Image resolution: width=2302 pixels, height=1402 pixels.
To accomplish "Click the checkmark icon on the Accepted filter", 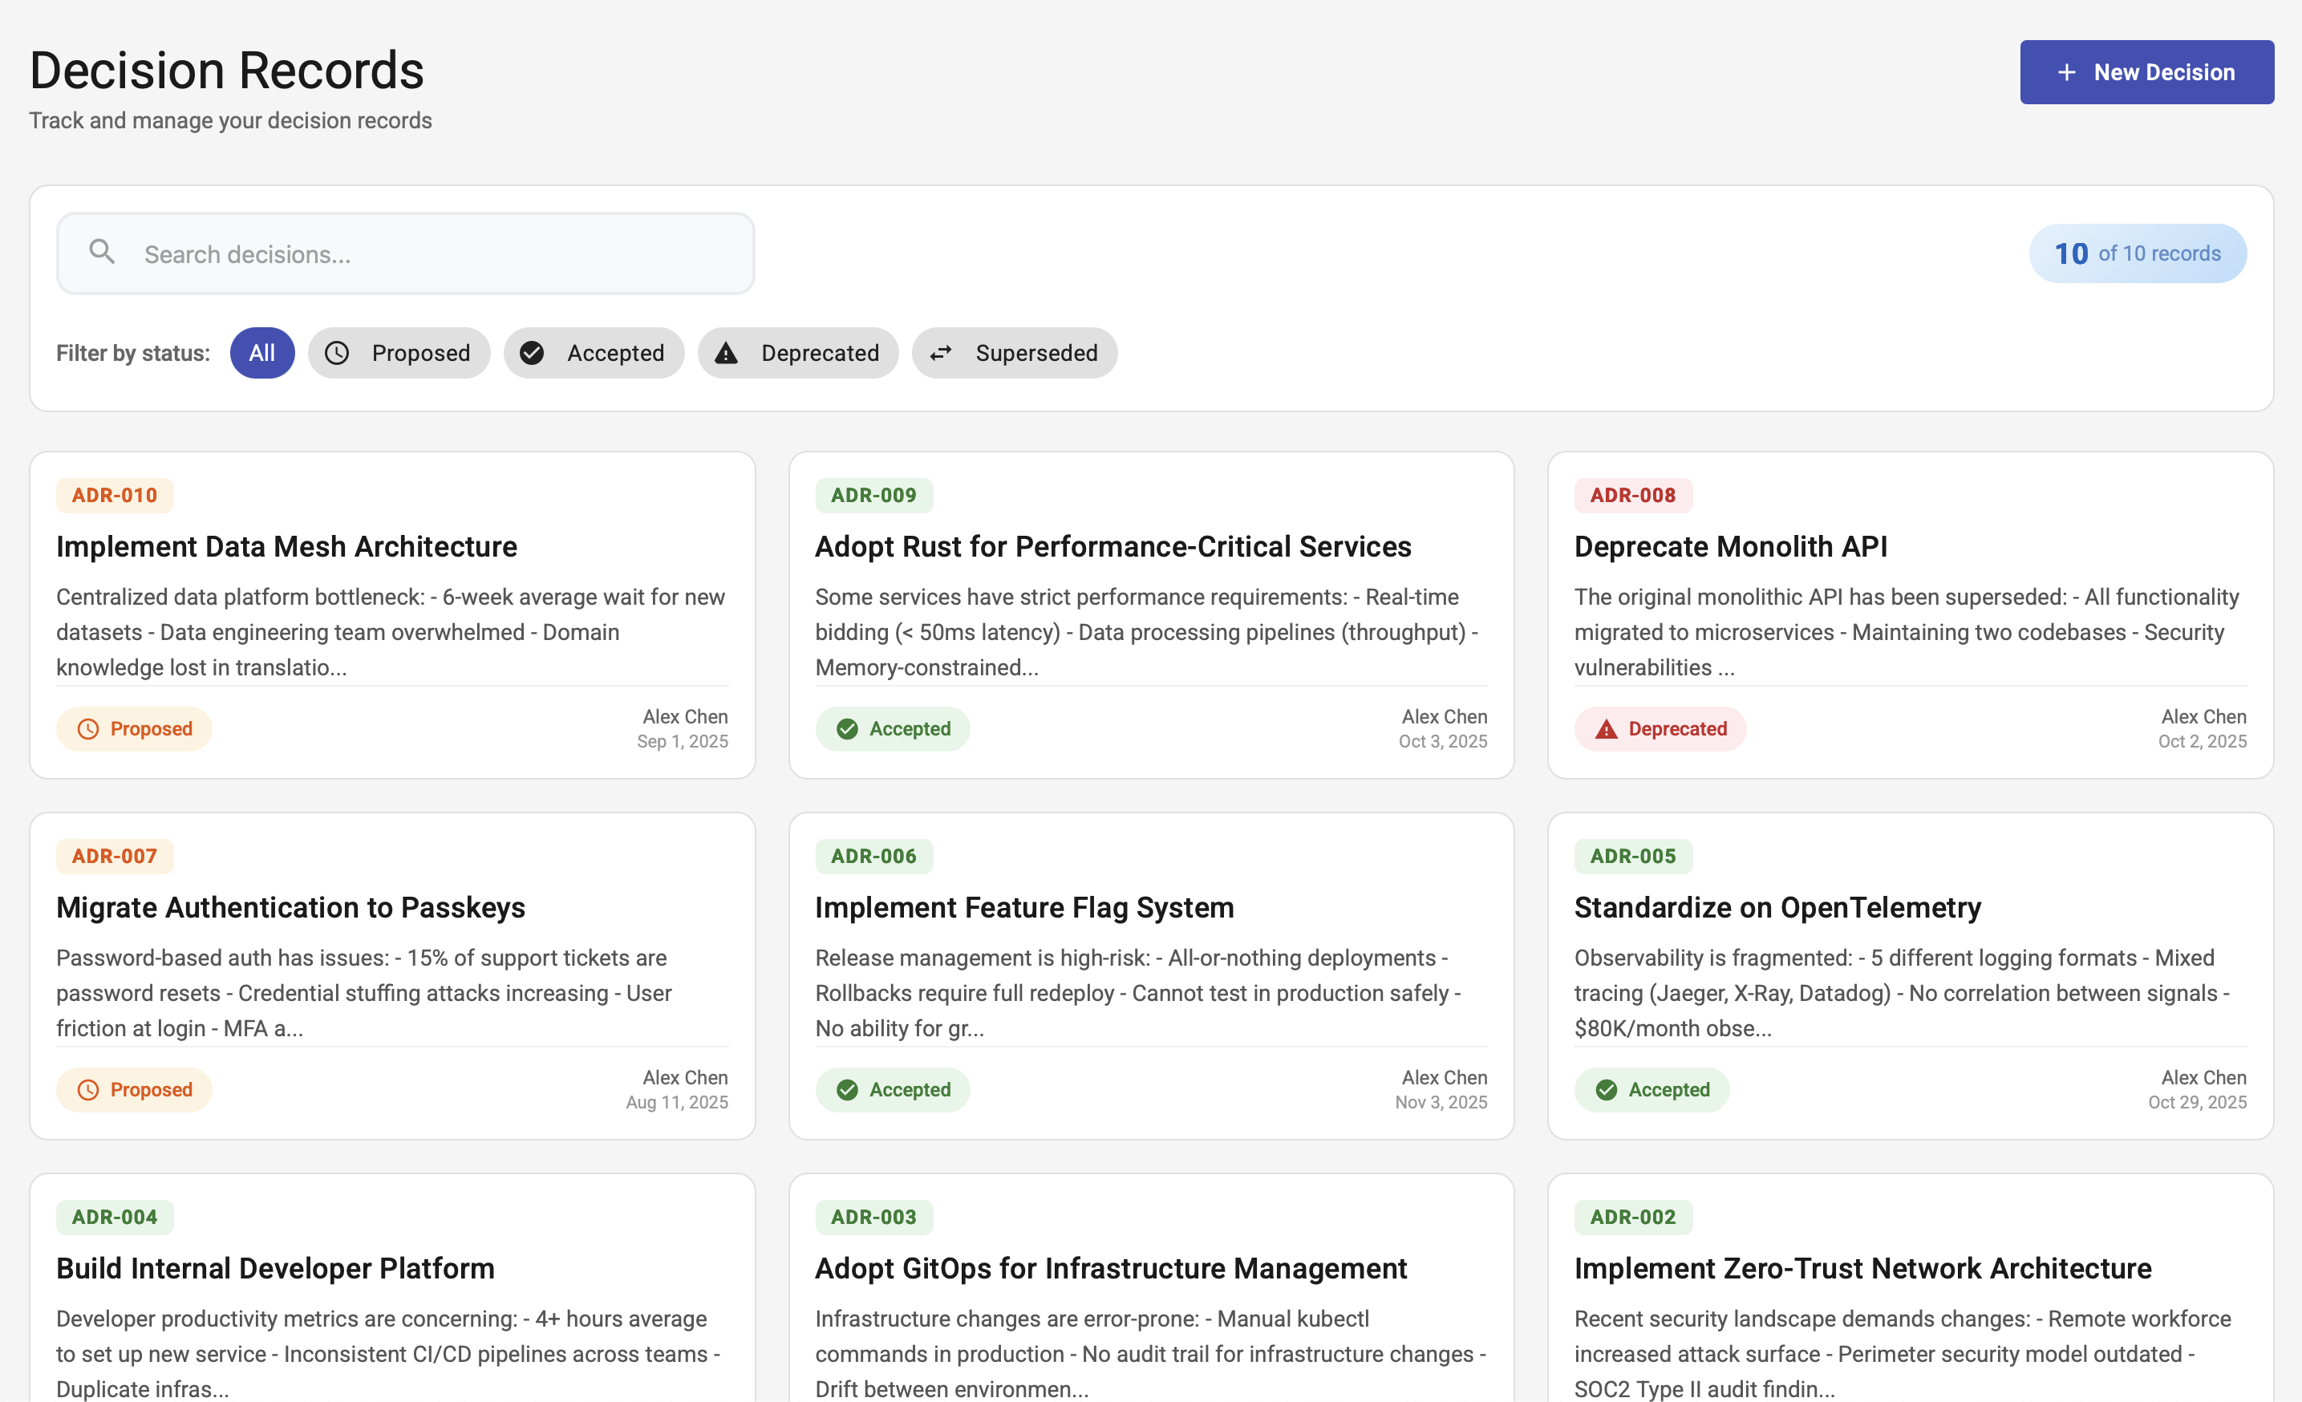I will [x=532, y=352].
